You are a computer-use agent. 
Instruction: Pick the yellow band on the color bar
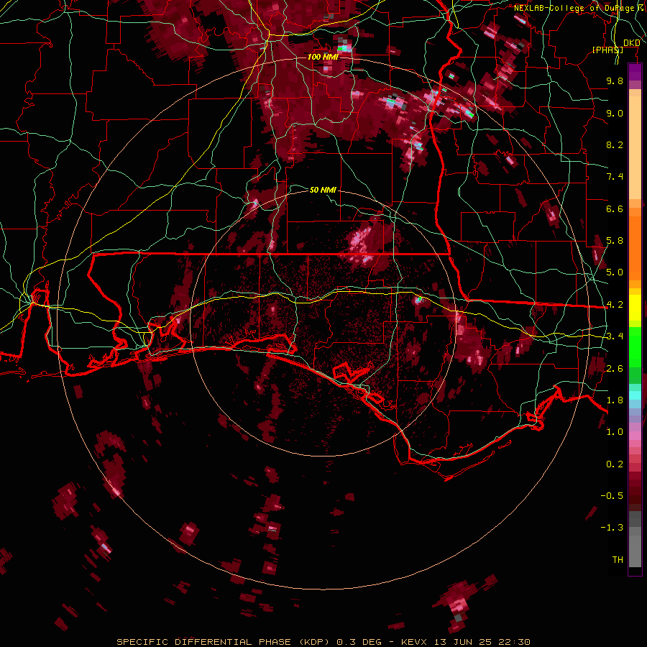click(x=635, y=308)
